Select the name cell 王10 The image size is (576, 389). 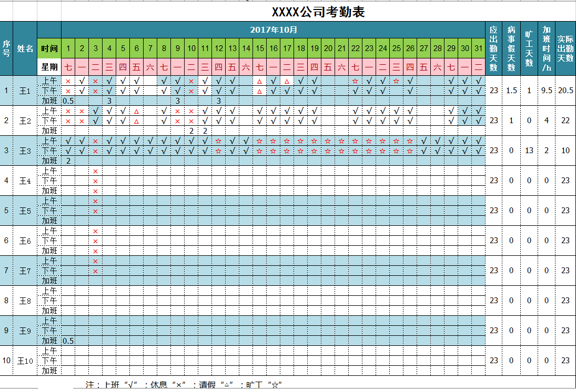(x=25, y=361)
